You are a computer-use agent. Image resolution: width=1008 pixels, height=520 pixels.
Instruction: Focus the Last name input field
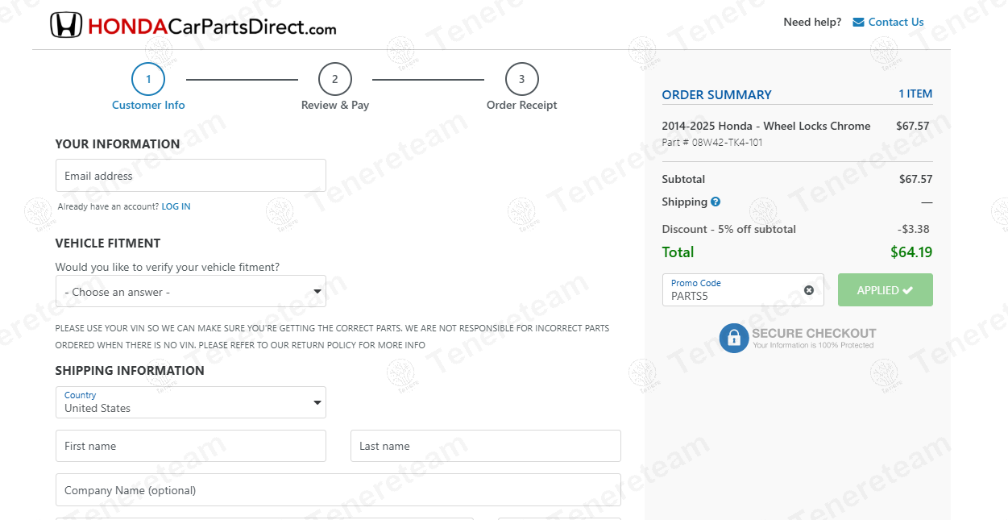(485, 446)
